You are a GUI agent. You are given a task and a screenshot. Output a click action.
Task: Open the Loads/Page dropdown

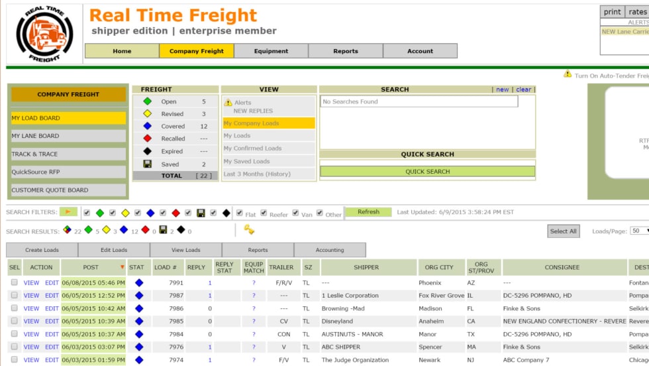point(639,231)
